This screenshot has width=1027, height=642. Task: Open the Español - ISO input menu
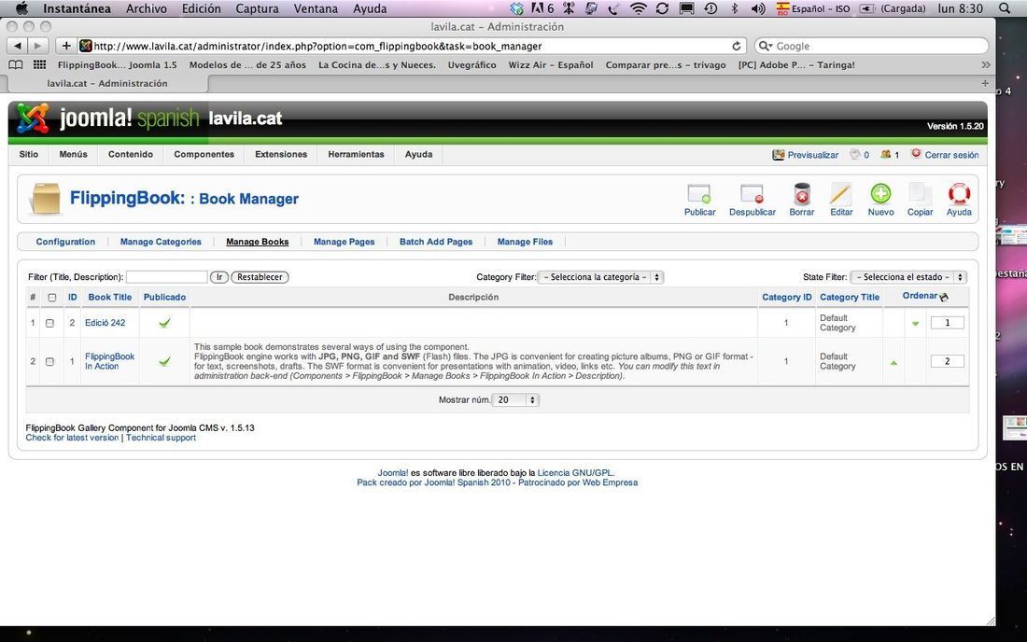pyautogui.click(x=813, y=8)
